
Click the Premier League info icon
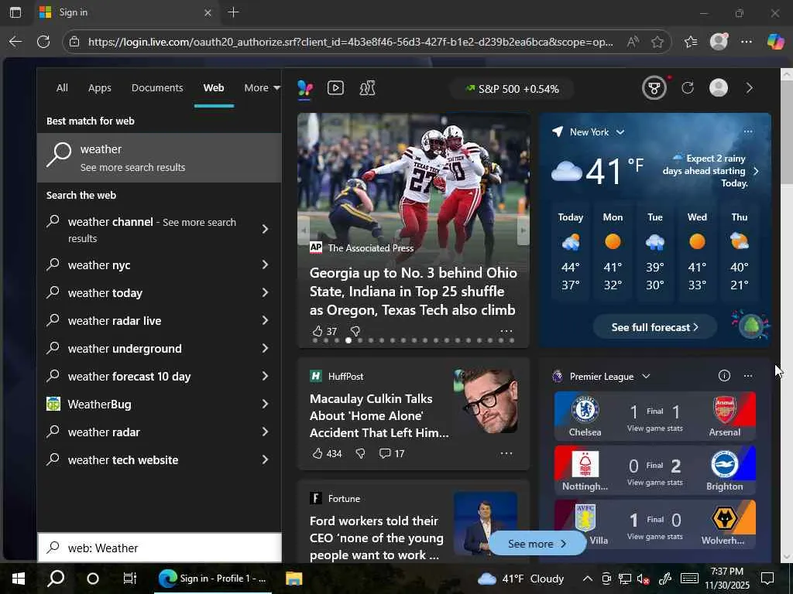724,375
